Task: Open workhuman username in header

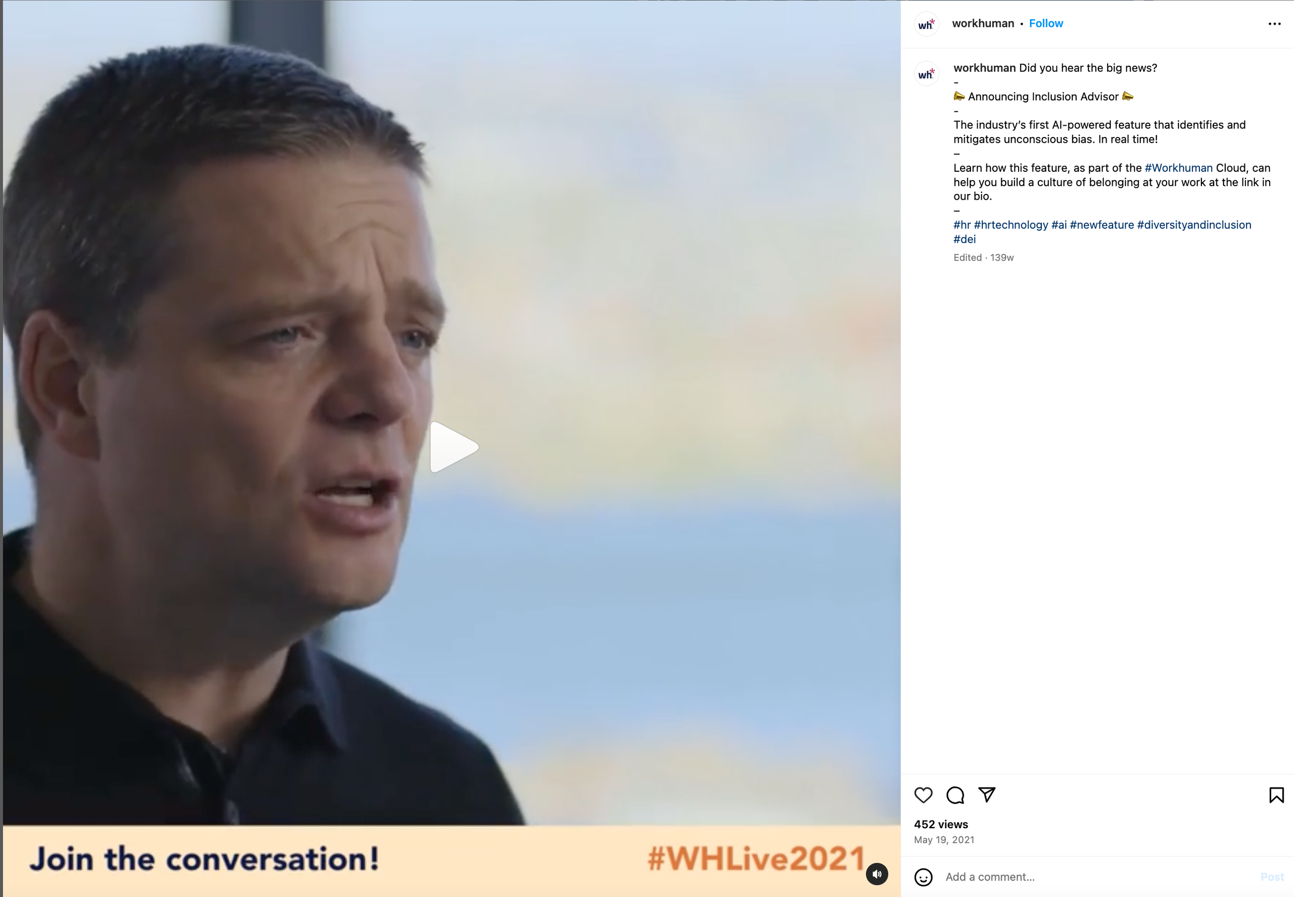Action: click(982, 24)
